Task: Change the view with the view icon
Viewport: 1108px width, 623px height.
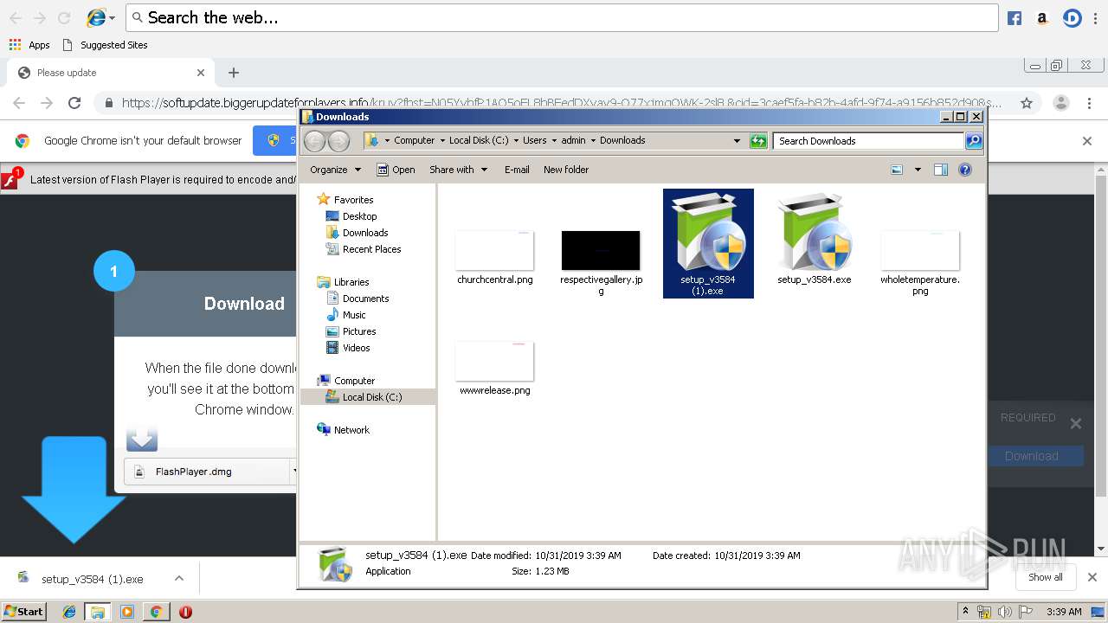Action: (x=897, y=170)
